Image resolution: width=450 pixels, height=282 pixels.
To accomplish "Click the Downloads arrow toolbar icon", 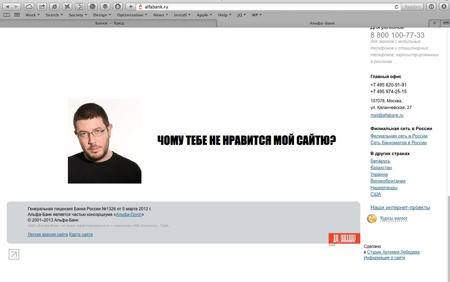I will coord(105,7).
